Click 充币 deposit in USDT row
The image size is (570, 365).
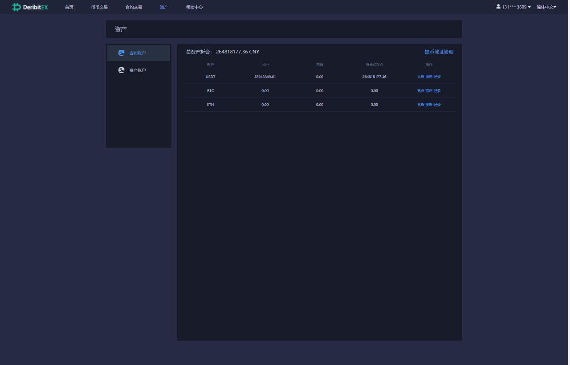(x=420, y=77)
